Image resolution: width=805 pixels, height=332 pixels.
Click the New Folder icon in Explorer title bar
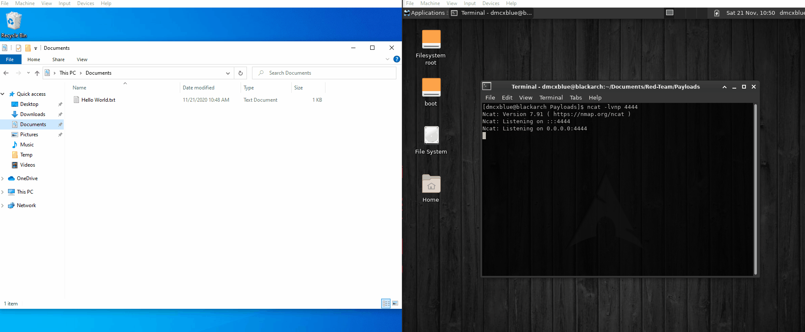point(28,48)
